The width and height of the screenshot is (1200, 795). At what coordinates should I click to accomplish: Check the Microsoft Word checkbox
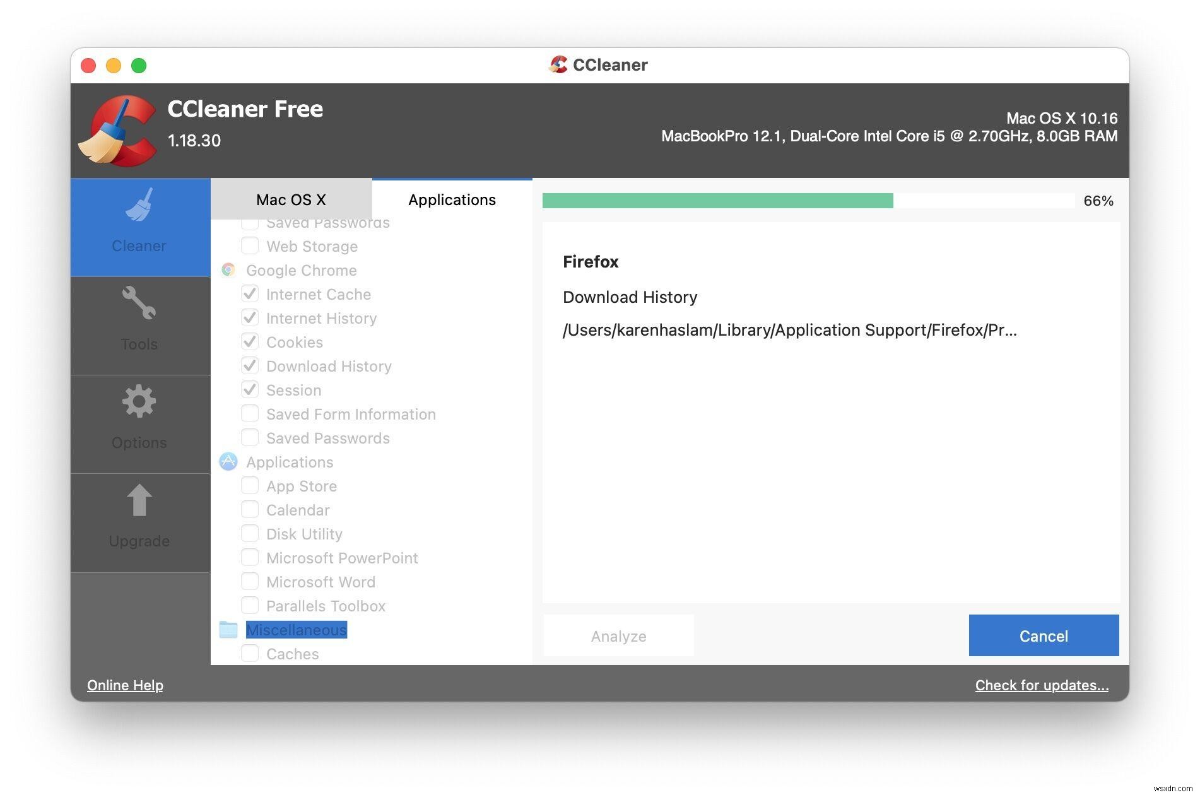tap(250, 582)
